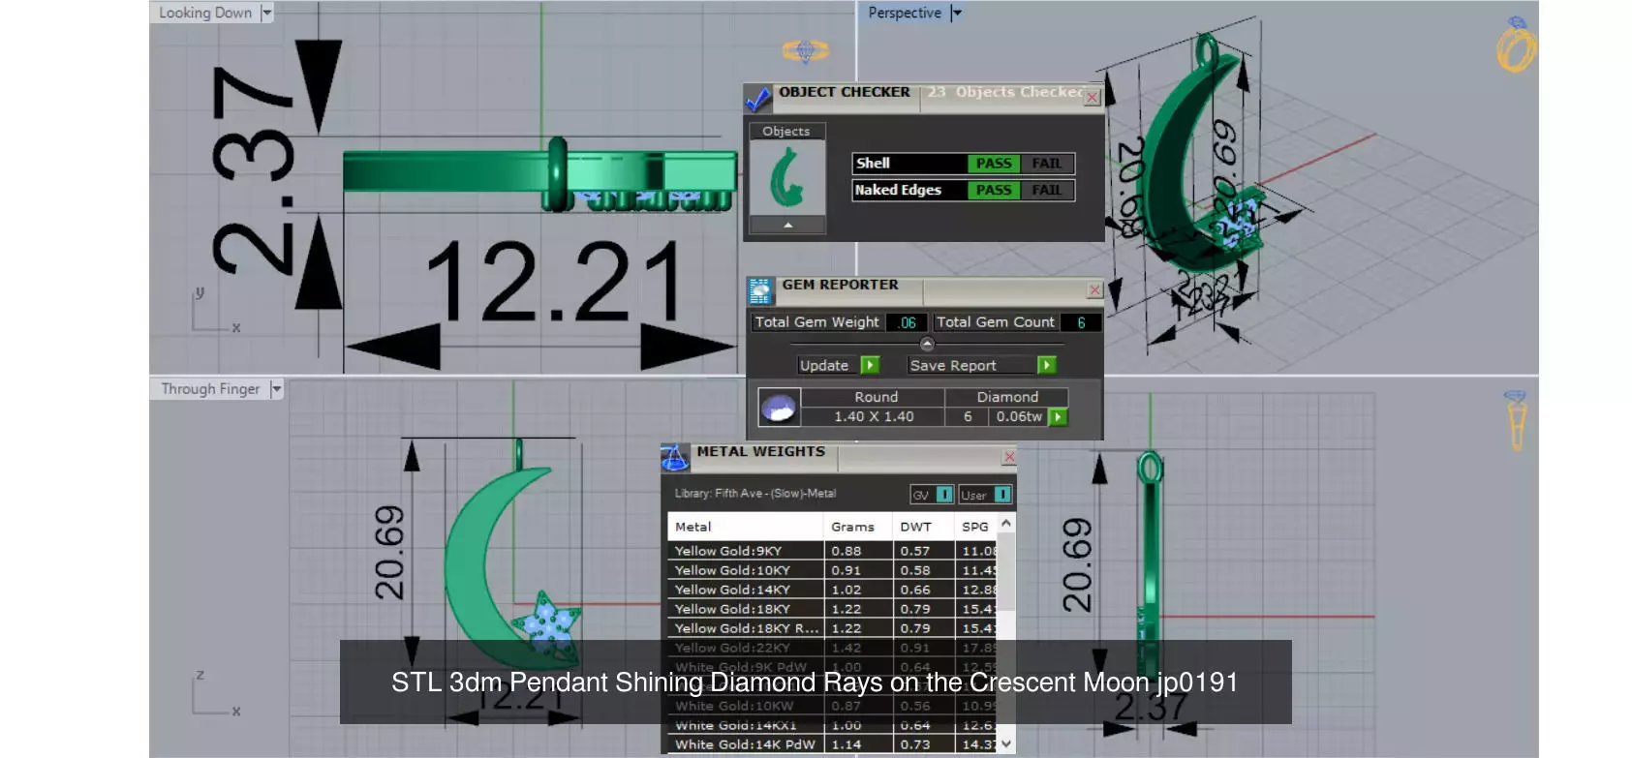The image size is (1632, 758).
Task: Click the Objects tab in Object Checker
Action: [785, 131]
